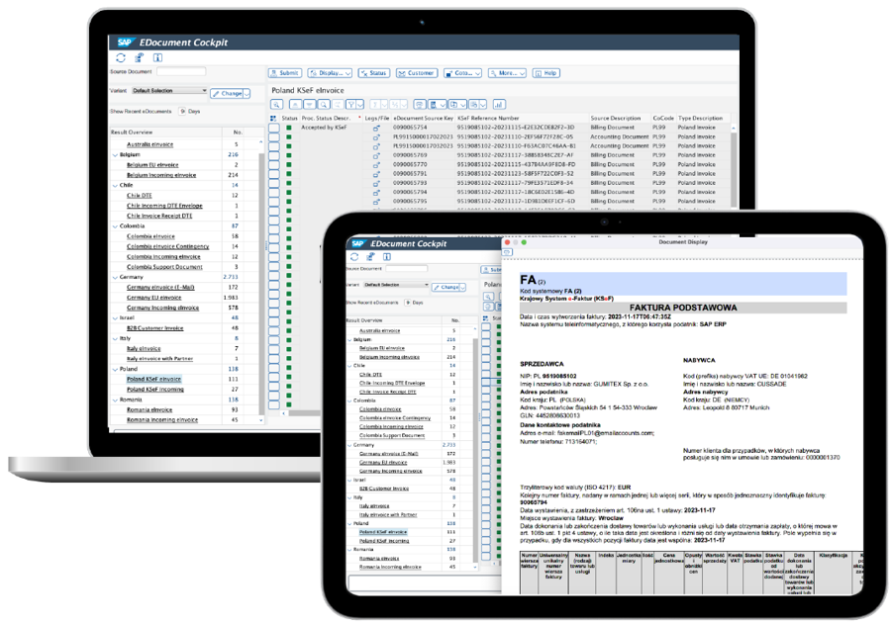
Task: Open Variant Default Selection dropdown on tablet
Action: click(x=396, y=285)
